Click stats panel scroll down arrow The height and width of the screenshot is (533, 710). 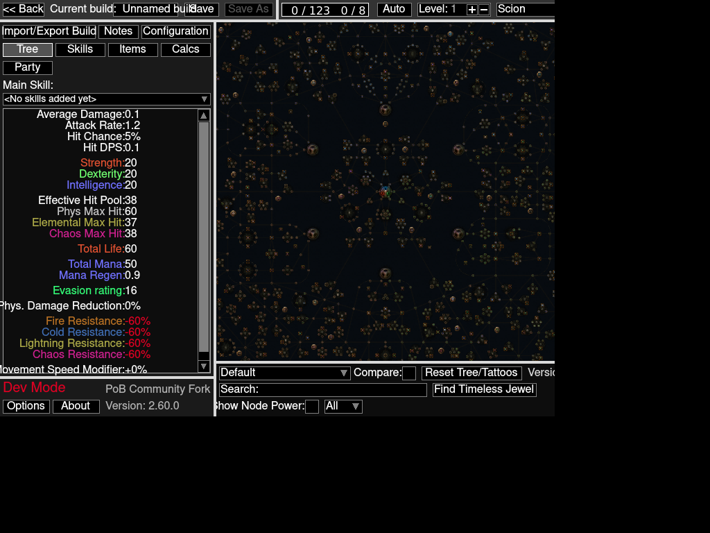(x=204, y=366)
